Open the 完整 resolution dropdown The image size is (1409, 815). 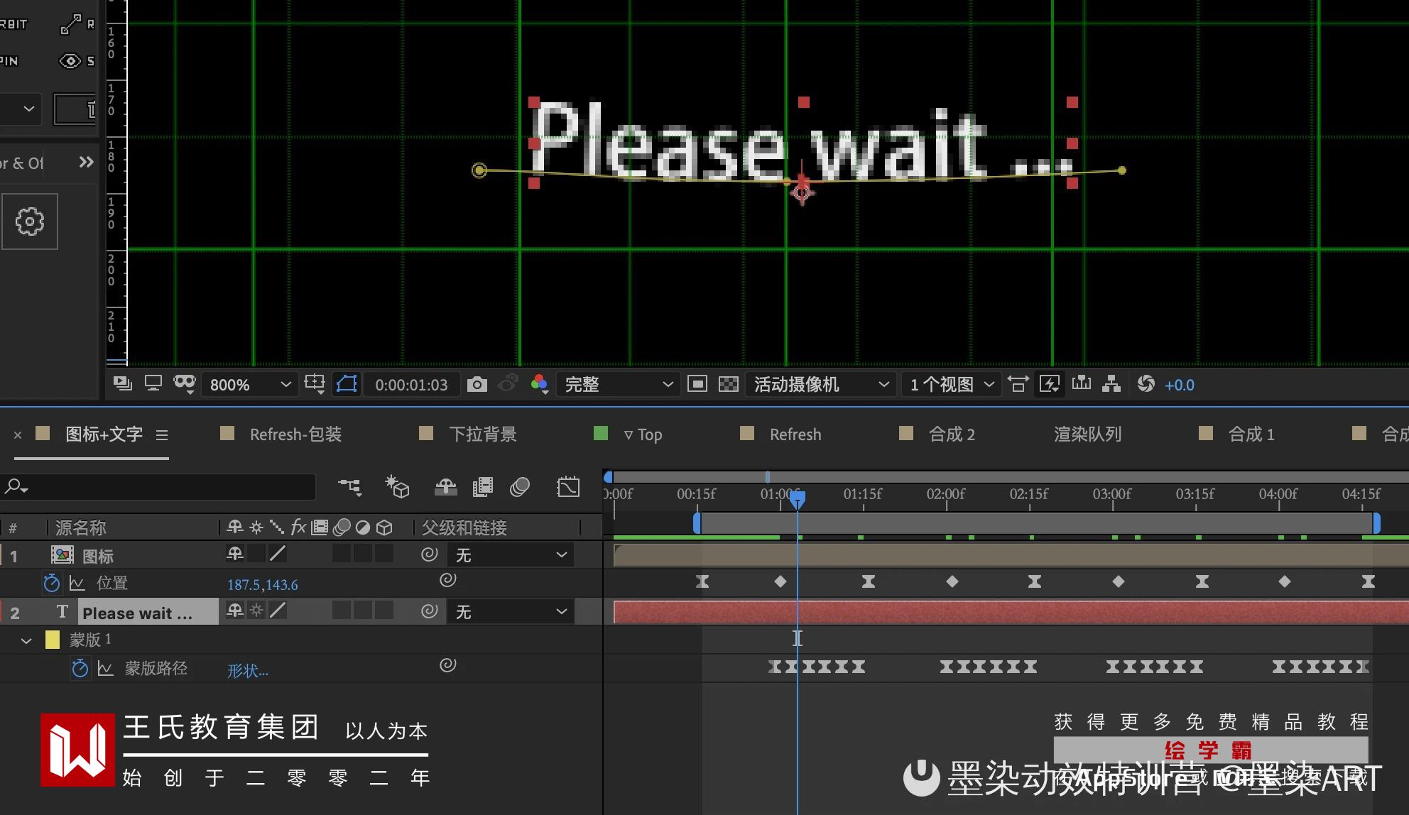[x=616, y=384]
